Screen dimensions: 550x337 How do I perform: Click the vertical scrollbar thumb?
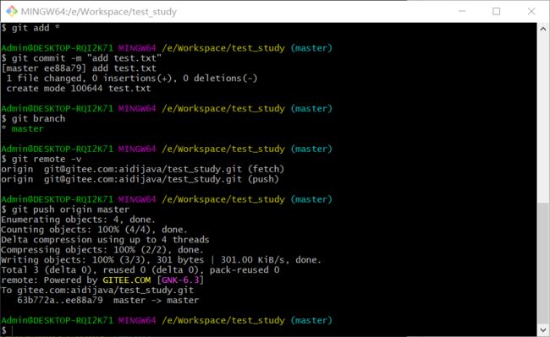[x=543, y=263]
